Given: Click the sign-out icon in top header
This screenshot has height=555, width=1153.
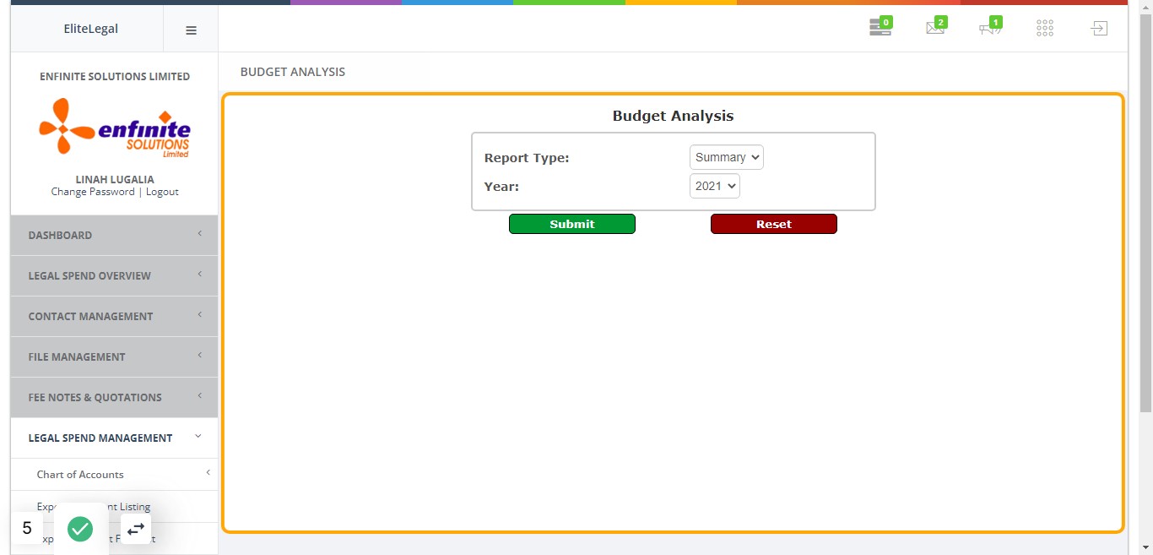Looking at the screenshot, I should pos(1098,28).
